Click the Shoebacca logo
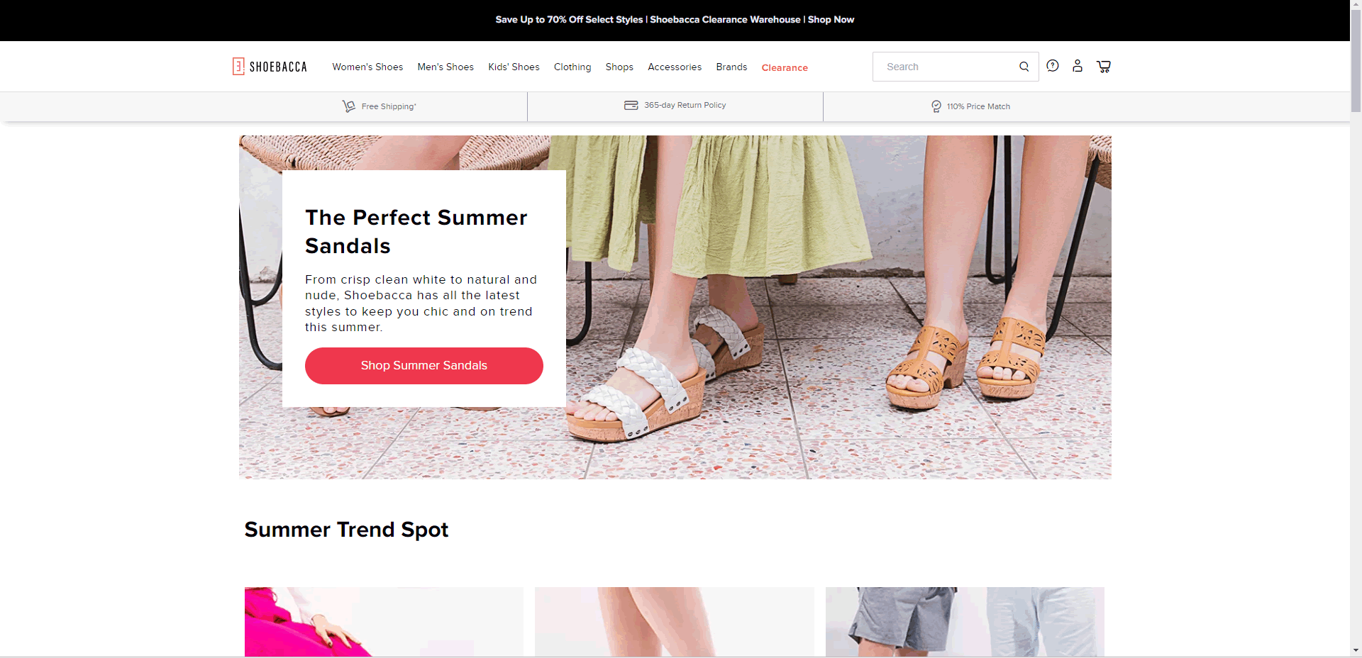The image size is (1362, 658). pyautogui.click(x=270, y=67)
